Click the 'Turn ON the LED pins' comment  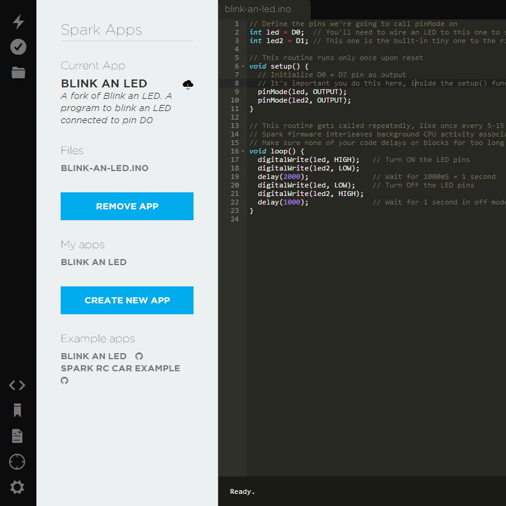click(x=421, y=160)
